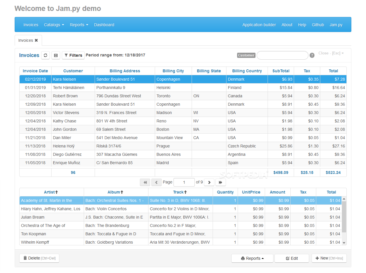The image size is (366, 273).
Task: Open the Jam.py link in navbar
Action: [336, 25]
